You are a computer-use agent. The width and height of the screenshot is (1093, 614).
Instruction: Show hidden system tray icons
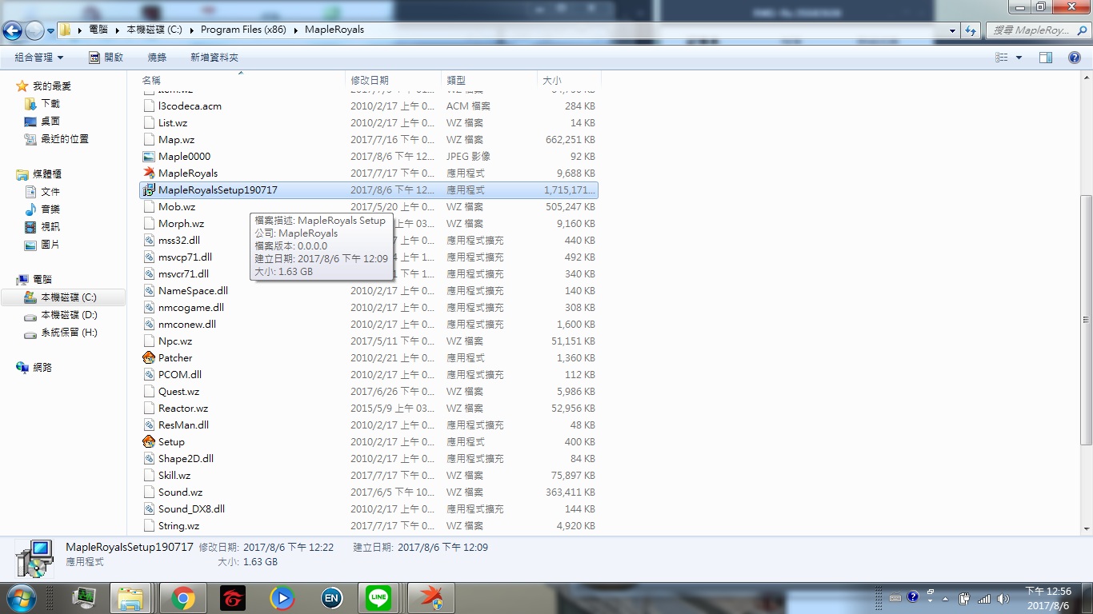(x=946, y=598)
